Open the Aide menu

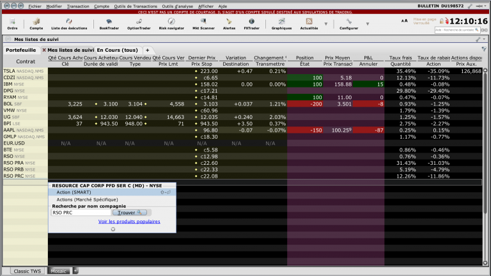click(222, 6)
